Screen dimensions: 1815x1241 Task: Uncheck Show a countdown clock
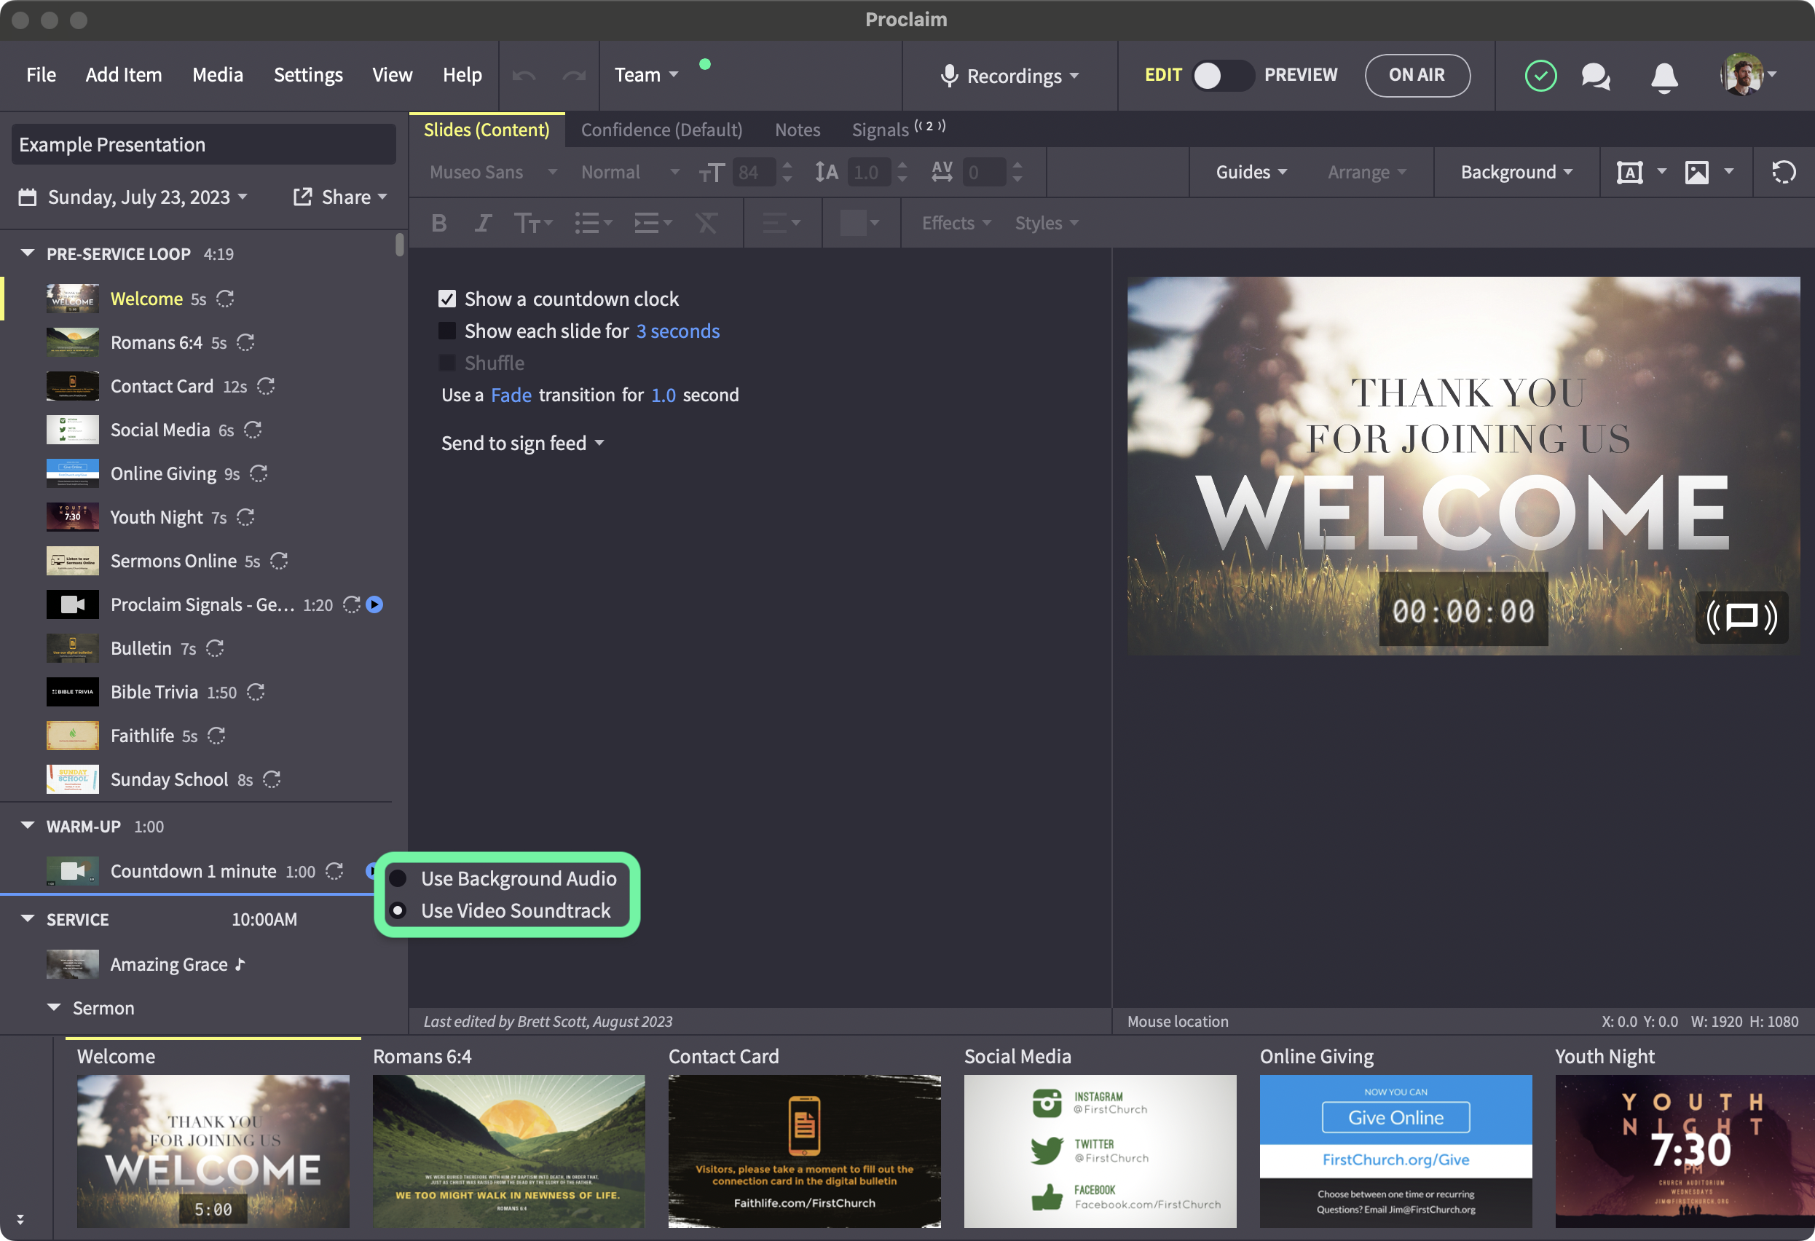[x=446, y=299]
